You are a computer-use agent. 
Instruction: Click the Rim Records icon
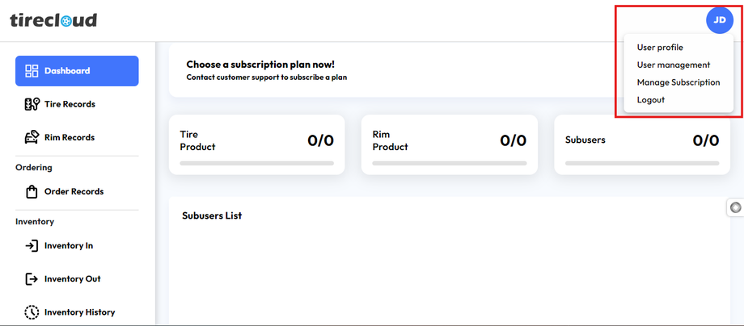(32, 137)
